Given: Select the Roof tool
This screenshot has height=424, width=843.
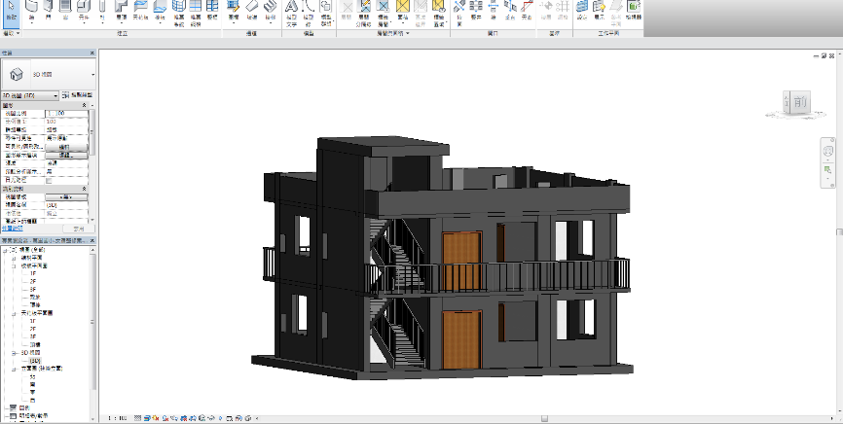Looking at the screenshot, I should tap(122, 12).
